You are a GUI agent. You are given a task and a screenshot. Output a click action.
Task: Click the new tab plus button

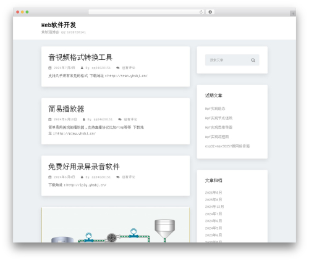pos(293,14)
